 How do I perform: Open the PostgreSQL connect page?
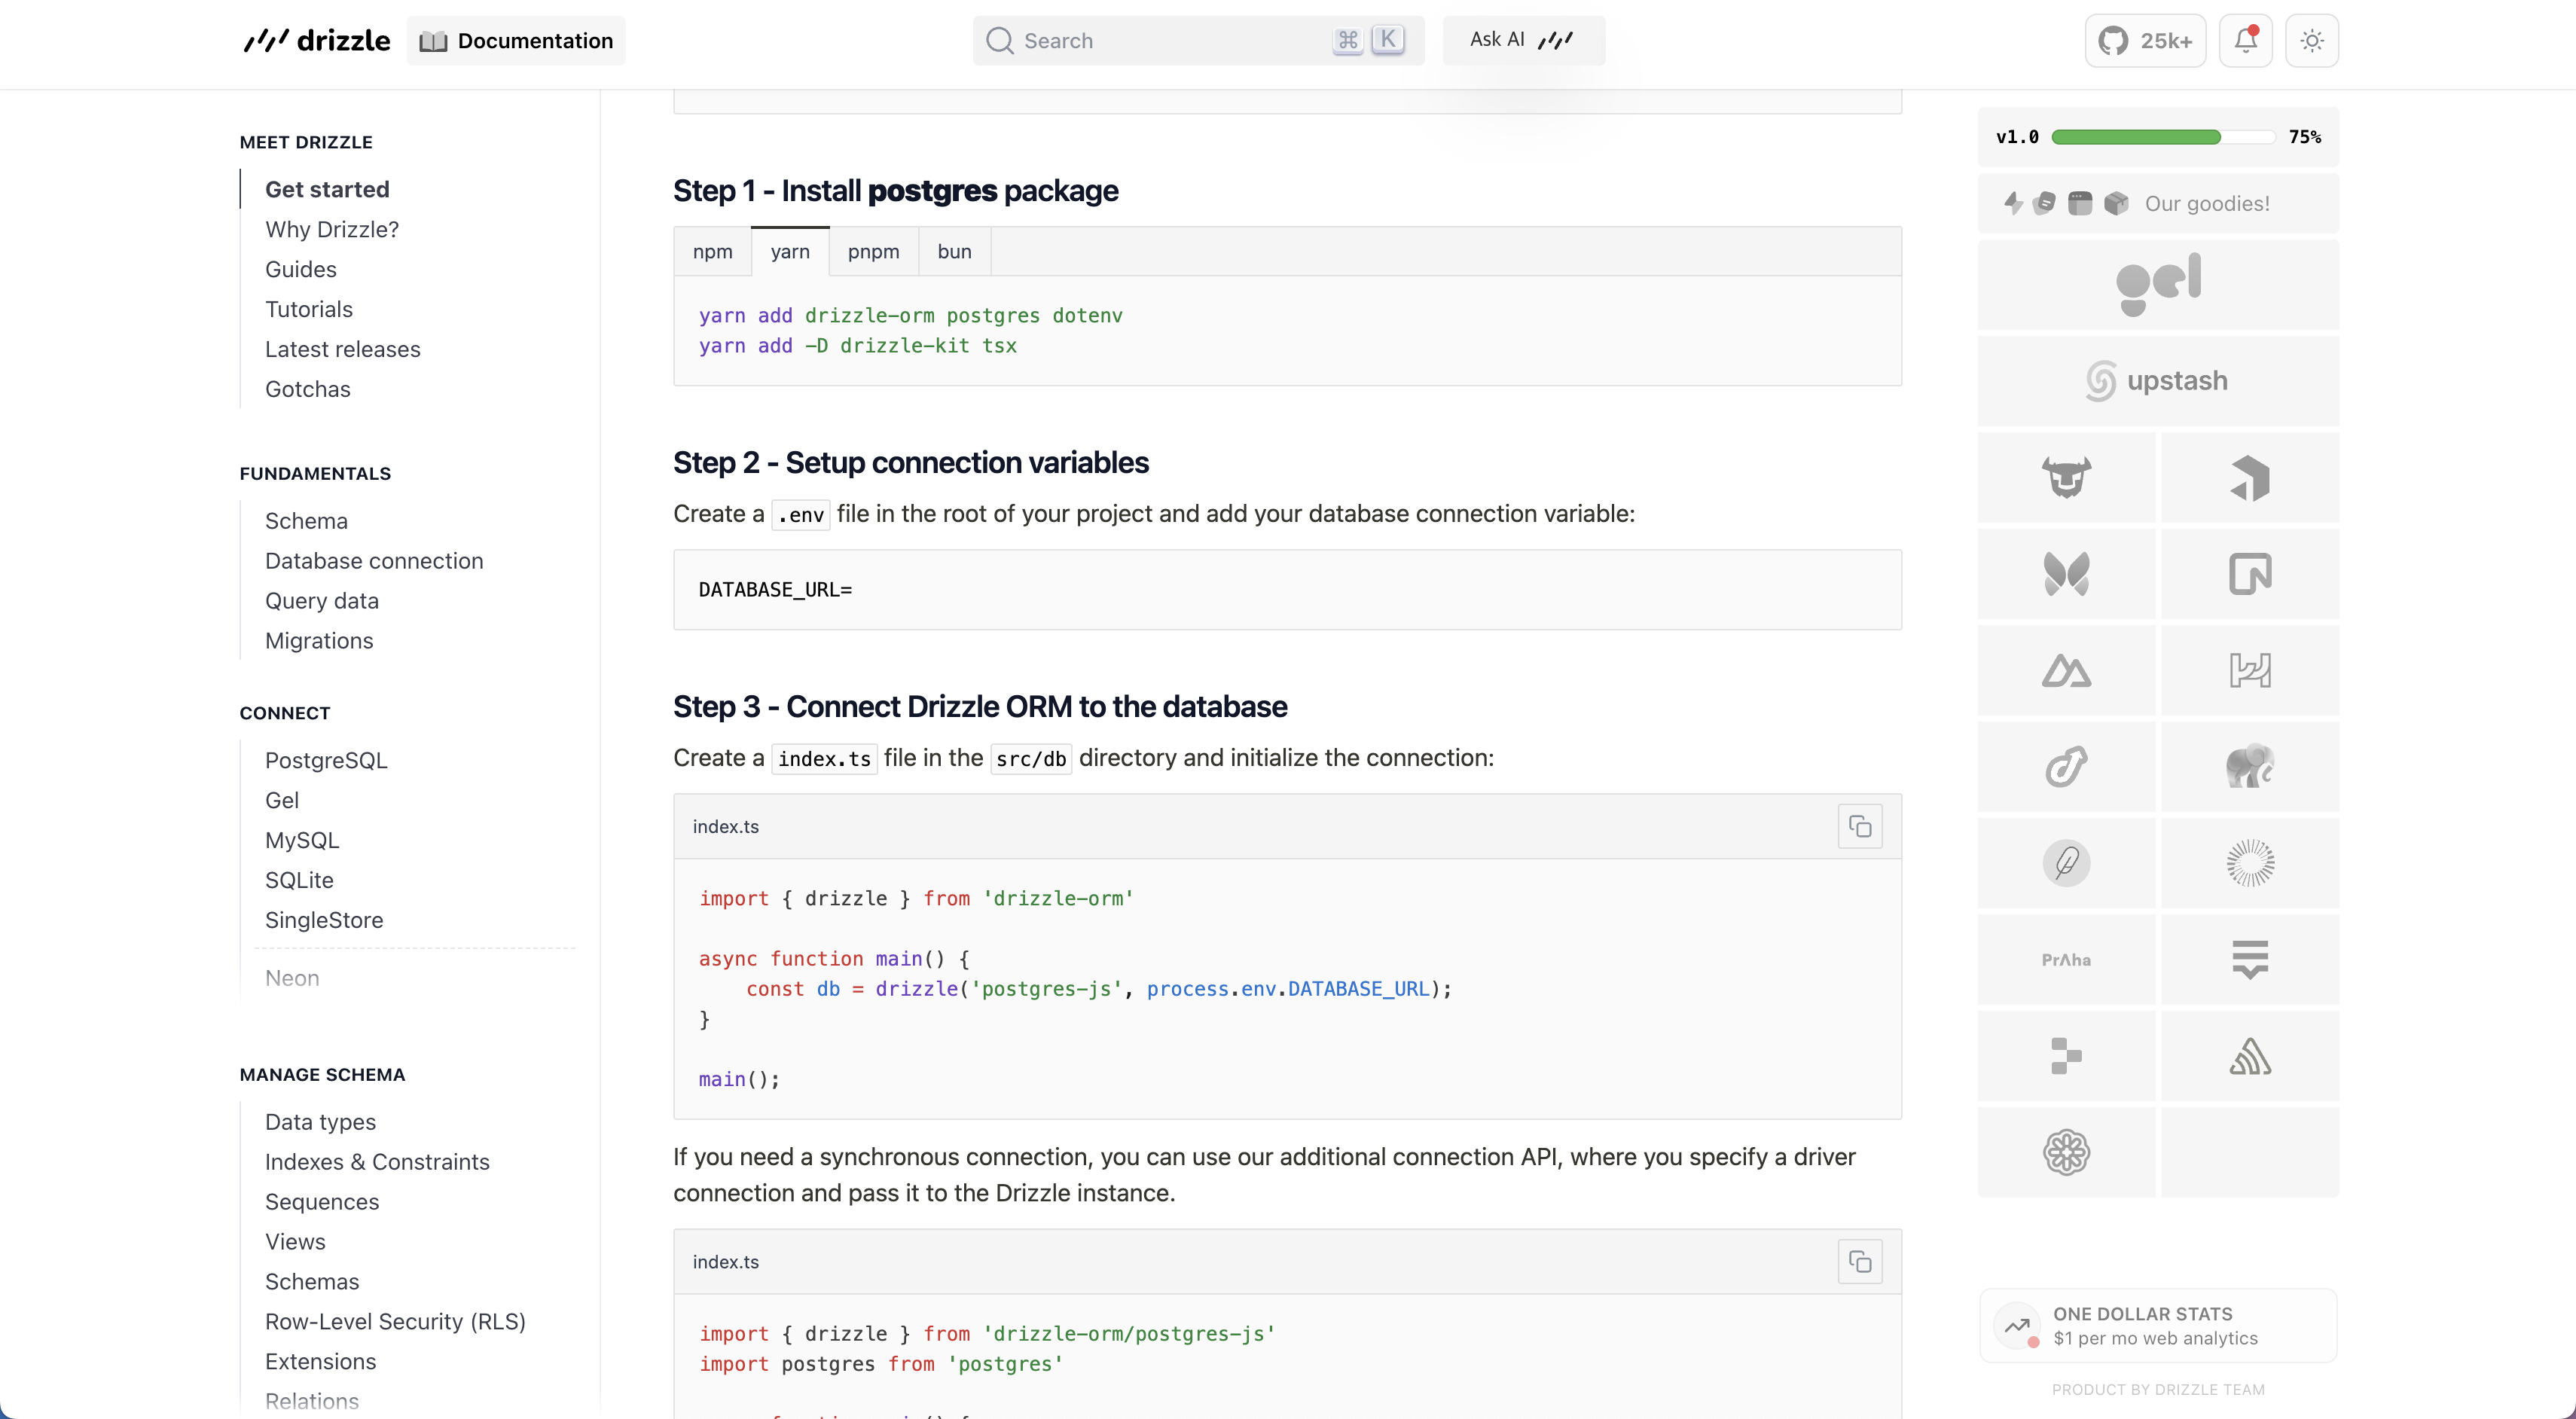pos(326,760)
